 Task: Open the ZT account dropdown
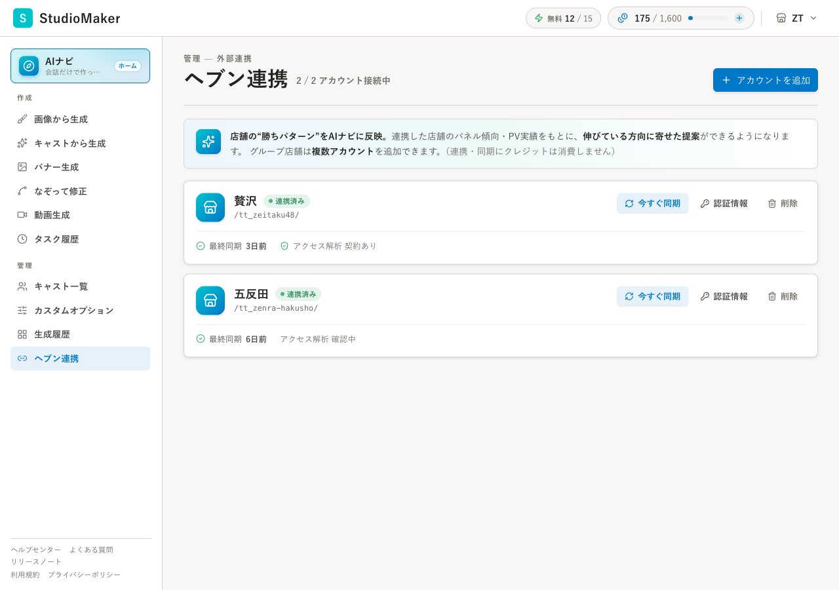pos(796,18)
